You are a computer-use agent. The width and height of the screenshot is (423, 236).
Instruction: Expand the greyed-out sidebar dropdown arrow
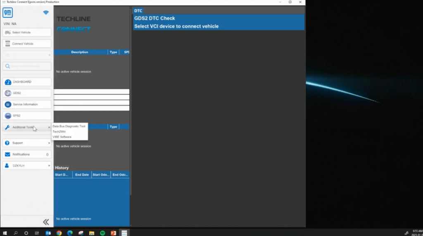click(49, 55)
